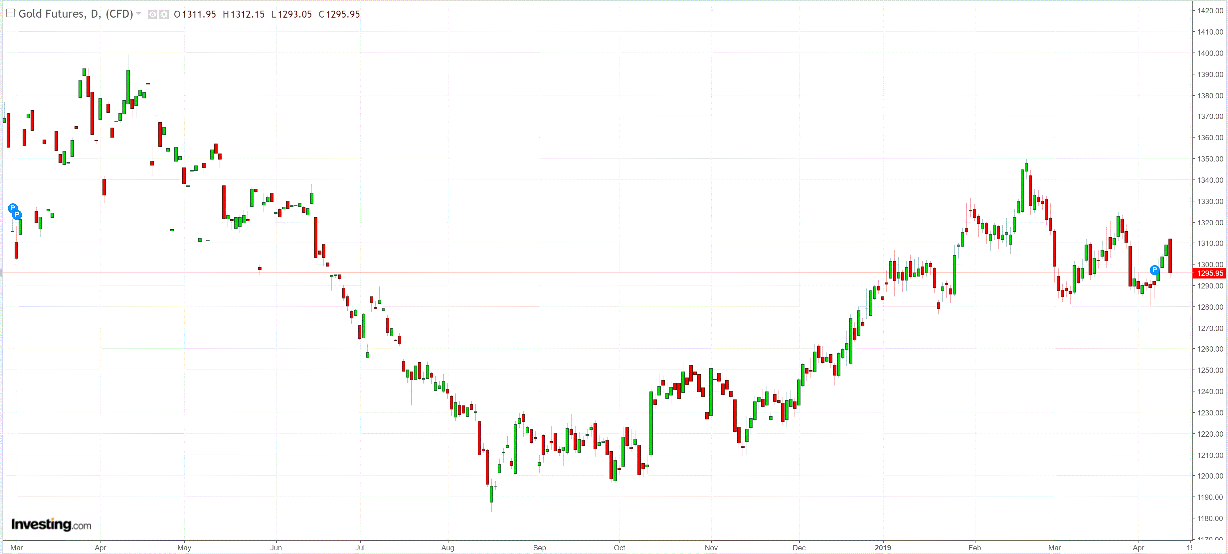Click the Low value 1293.05 in legend
The image size is (1228, 554).
click(294, 14)
